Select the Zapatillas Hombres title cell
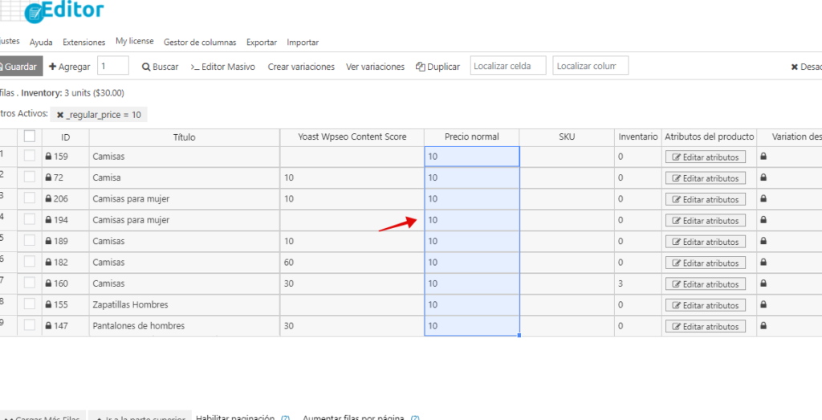This screenshot has height=420, width=822. point(185,304)
